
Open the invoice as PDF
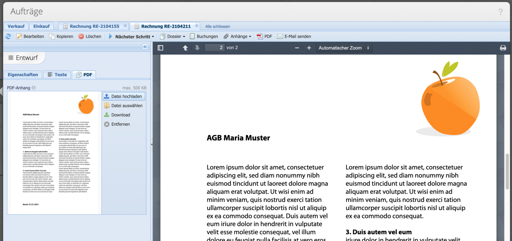click(264, 36)
